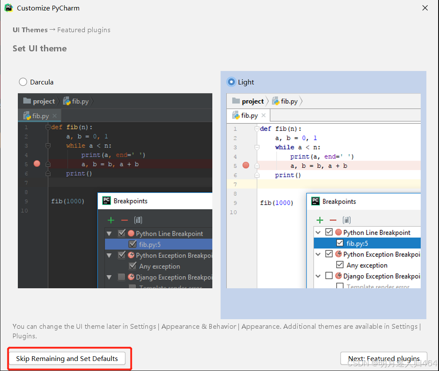
Task: Click the PC icon in the Breakpoints dialog header
Action: coord(315,201)
